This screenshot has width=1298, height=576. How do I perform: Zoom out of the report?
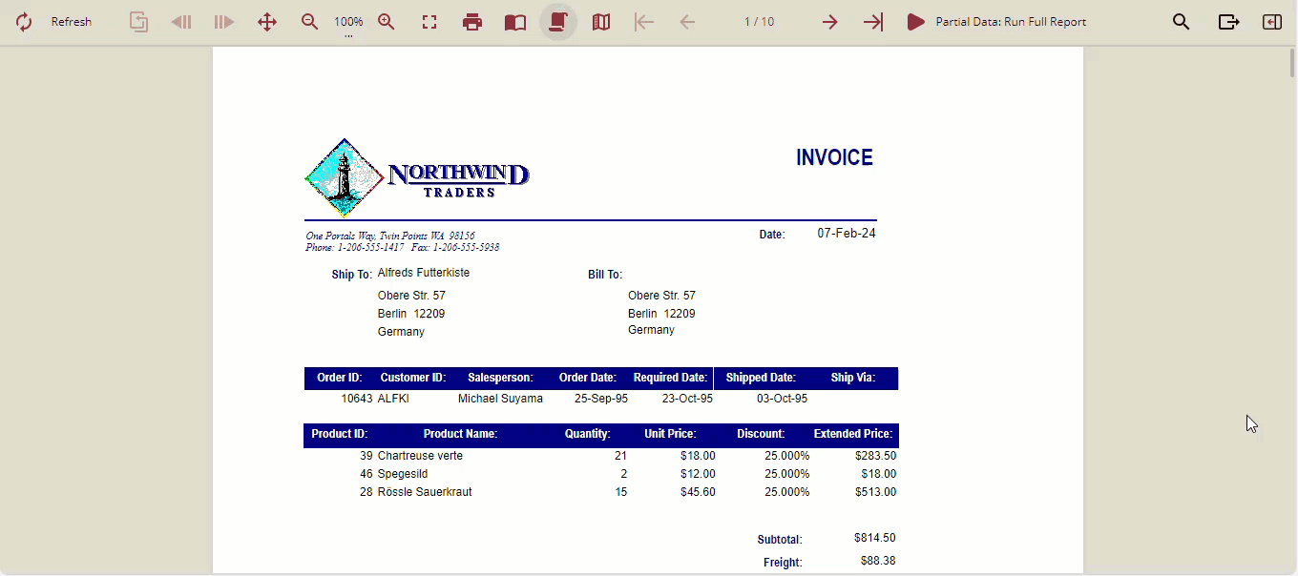point(309,22)
